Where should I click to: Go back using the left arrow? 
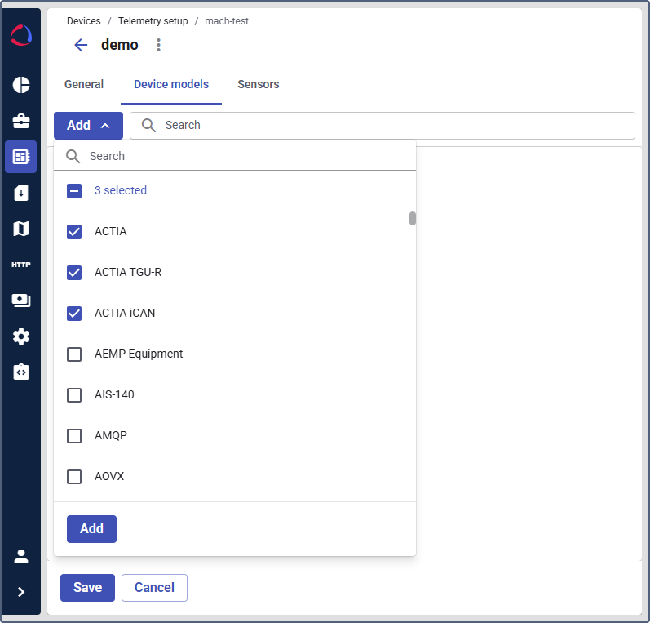click(81, 45)
